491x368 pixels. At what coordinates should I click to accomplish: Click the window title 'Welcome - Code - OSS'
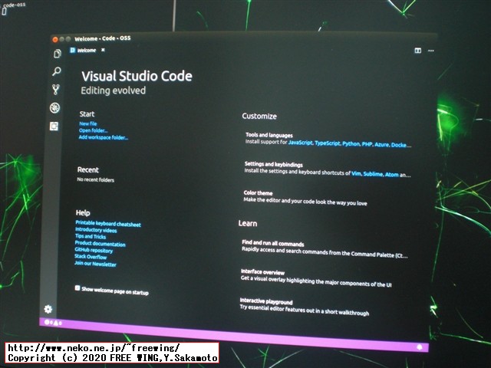click(102, 38)
